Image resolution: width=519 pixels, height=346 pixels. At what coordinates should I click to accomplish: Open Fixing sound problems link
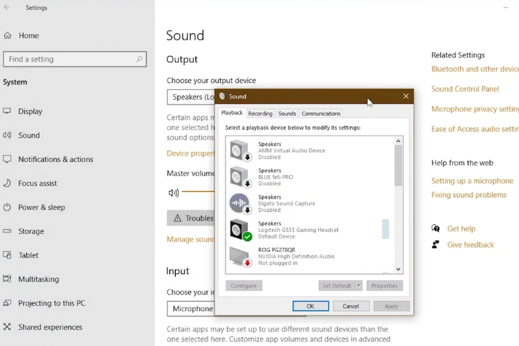coord(468,194)
